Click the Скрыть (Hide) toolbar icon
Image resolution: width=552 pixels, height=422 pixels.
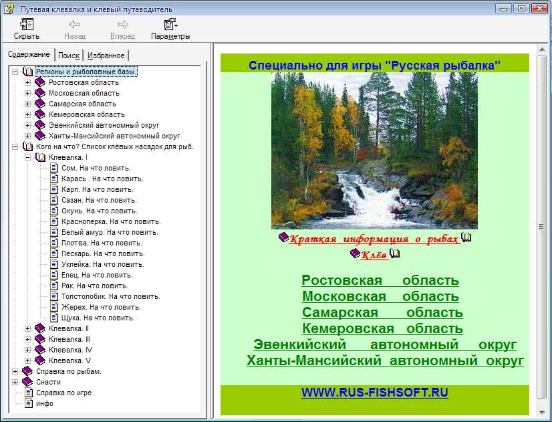27,25
